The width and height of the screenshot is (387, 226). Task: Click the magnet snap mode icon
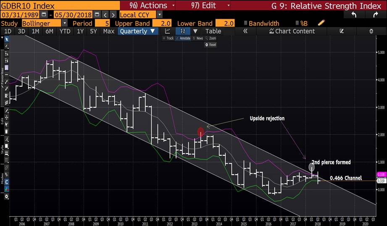tap(7, 182)
